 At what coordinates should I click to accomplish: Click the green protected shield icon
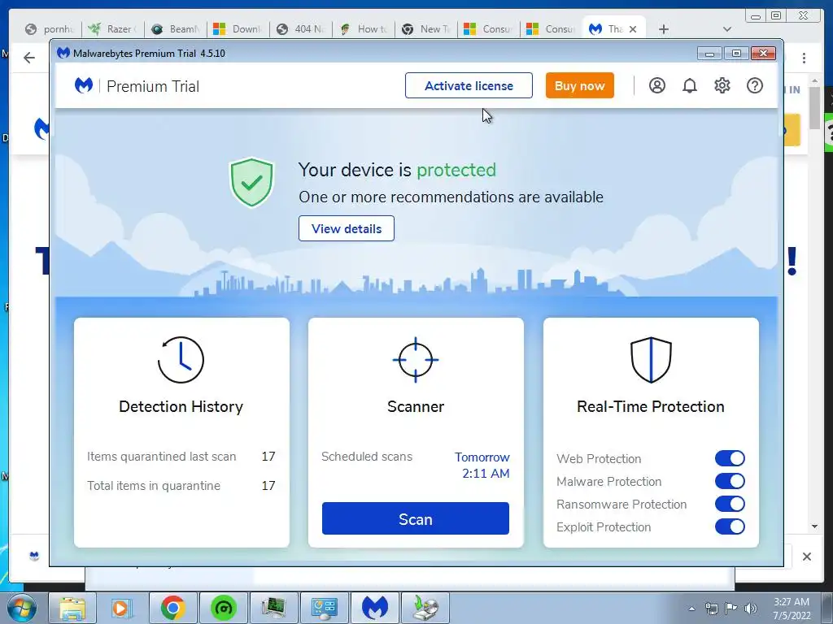coord(251,182)
